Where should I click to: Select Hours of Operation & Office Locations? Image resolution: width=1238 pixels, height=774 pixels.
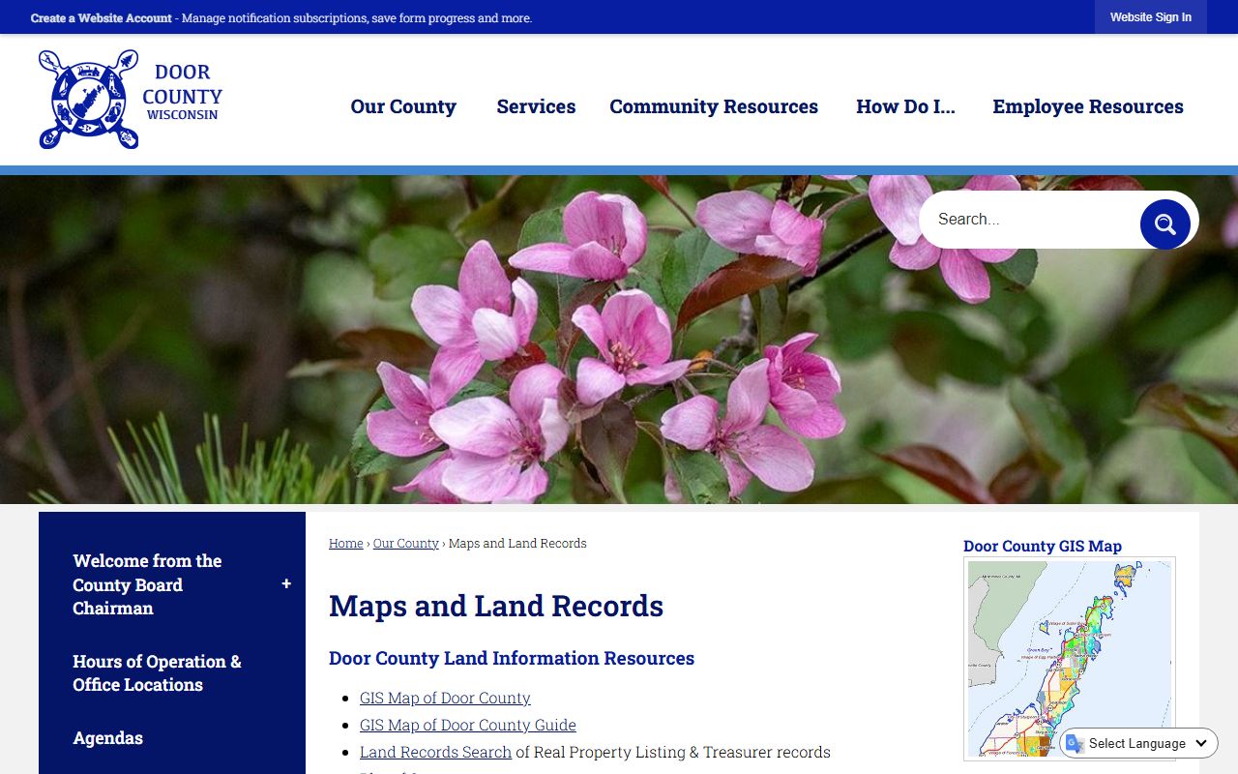coord(157,673)
